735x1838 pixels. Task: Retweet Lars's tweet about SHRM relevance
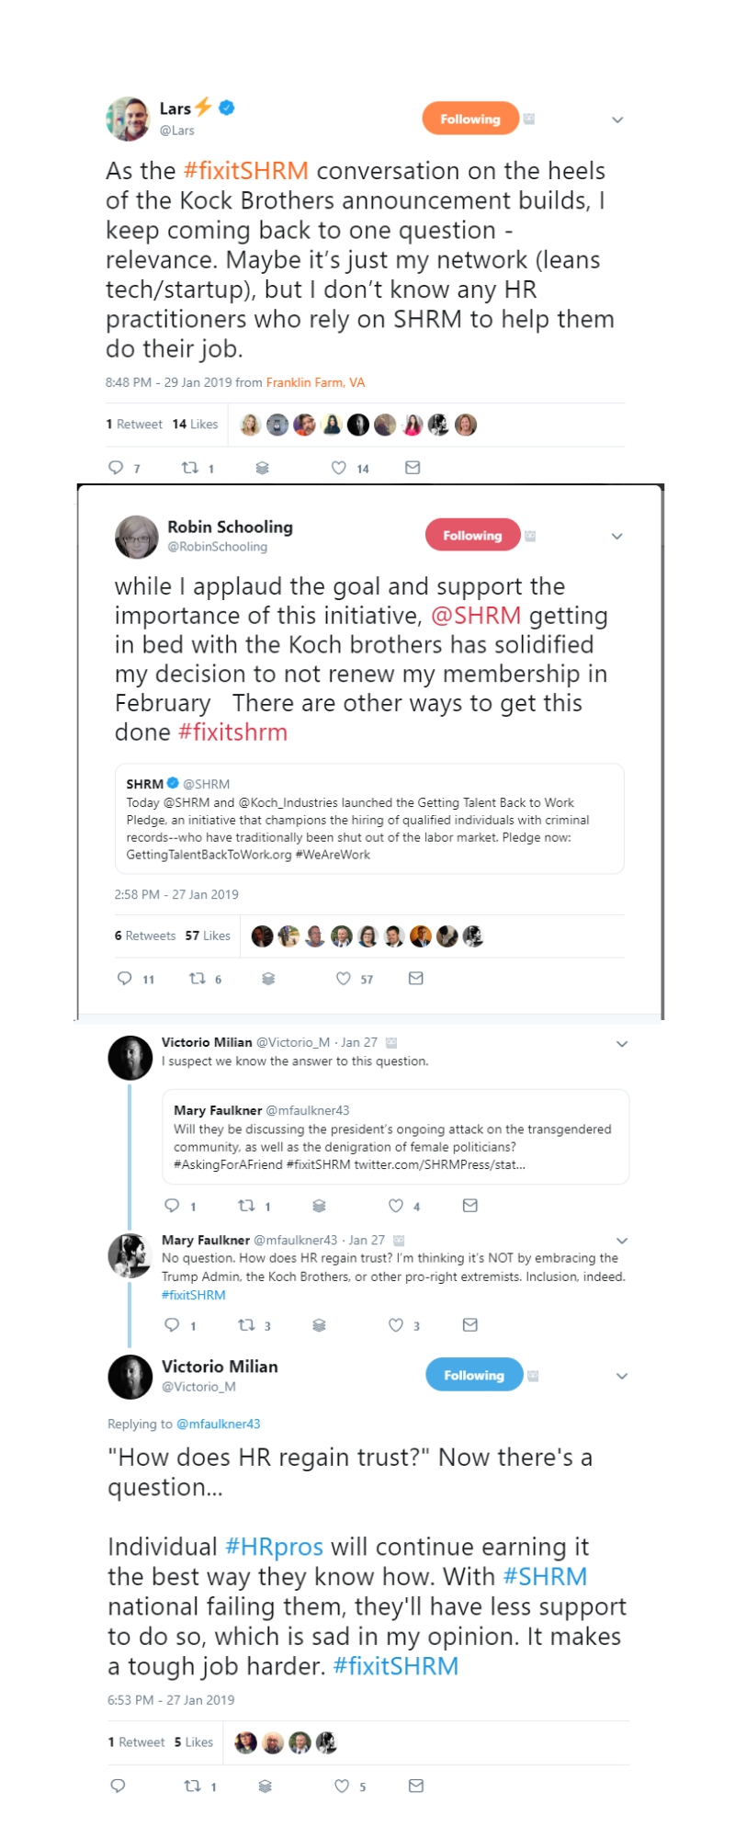pyautogui.click(x=190, y=468)
